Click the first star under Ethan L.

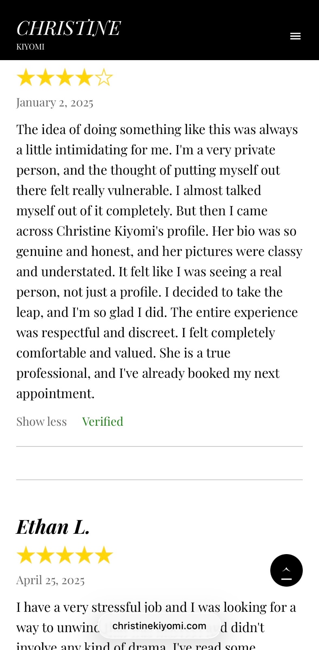click(x=26, y=555)
